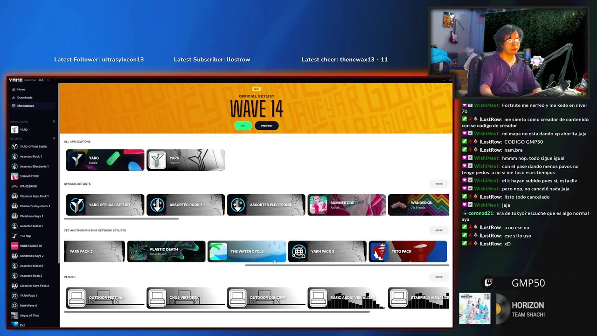Open THE WATER CYCLE card
The height and width of the screenshot is (336, 597).
[x=247, y=252]
